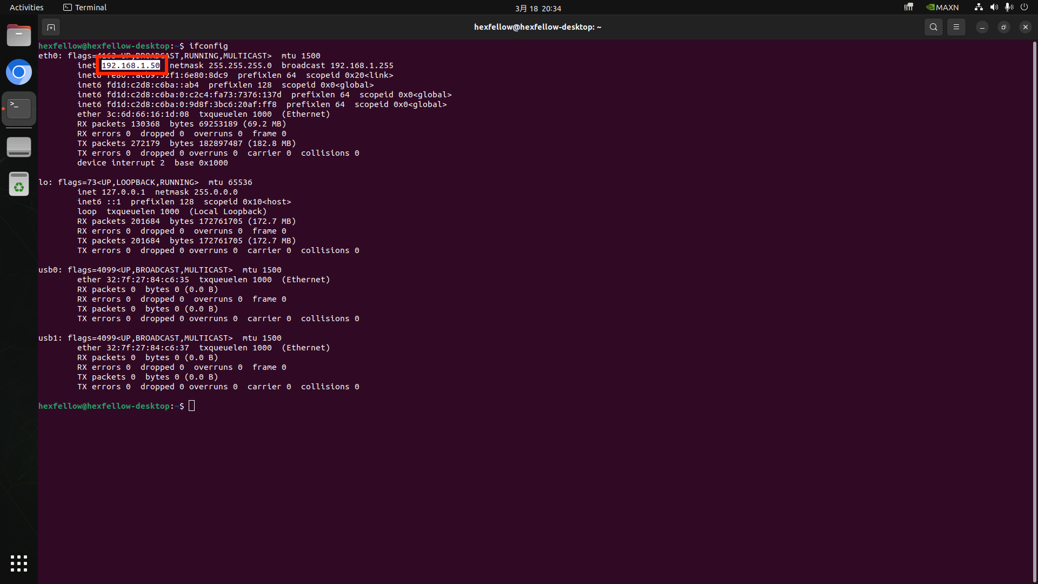Open the Trash from the dock
The width and height of the screenshot is (1038, 584).
coord(19,184)
